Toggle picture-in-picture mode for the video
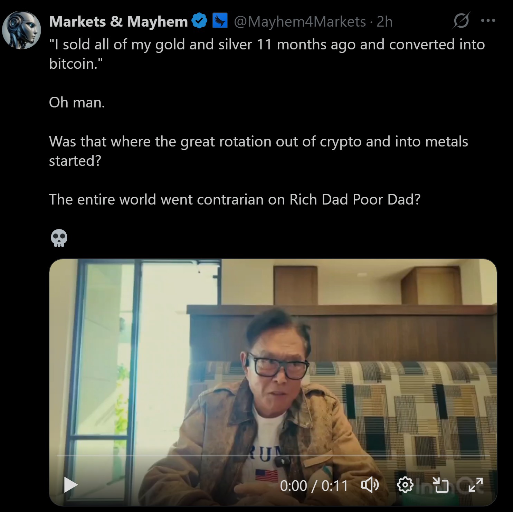The width and height of the screenshot is (513, 512). pyautogui.click(x=441, y=485)
